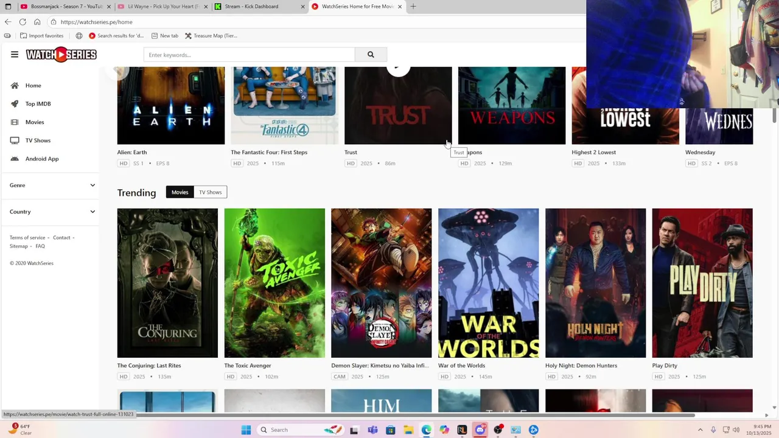Click the Enter keywords search field

coord(250,55)
